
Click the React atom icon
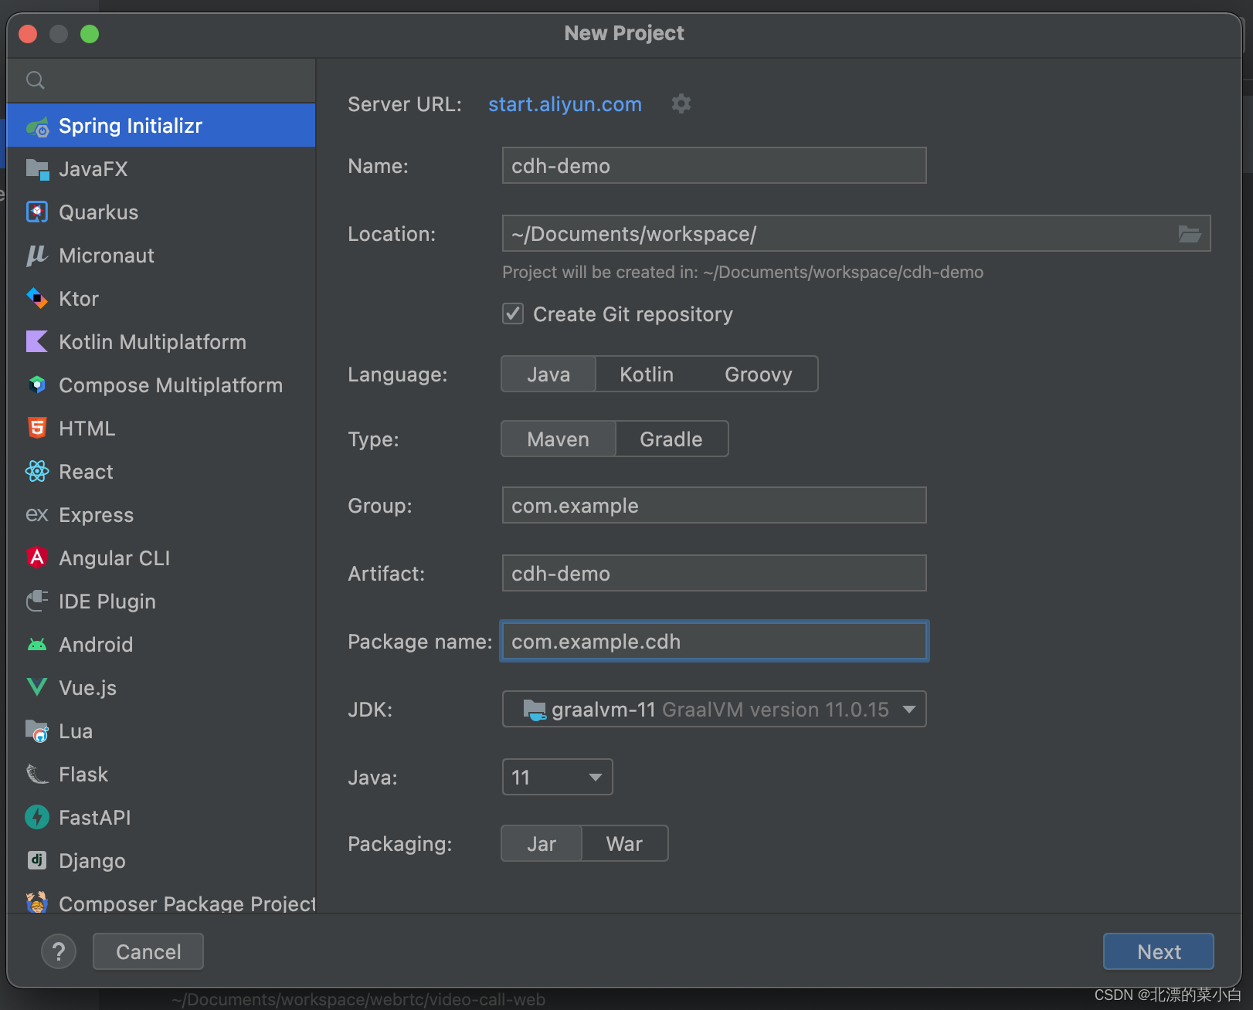tap(37, 471)
